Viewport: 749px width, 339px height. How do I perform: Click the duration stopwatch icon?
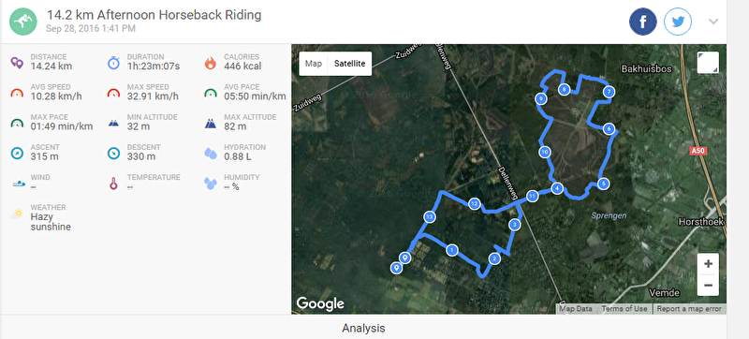coord(113,63)
